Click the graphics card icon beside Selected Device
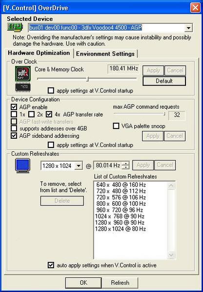 (x=15, y=27)
